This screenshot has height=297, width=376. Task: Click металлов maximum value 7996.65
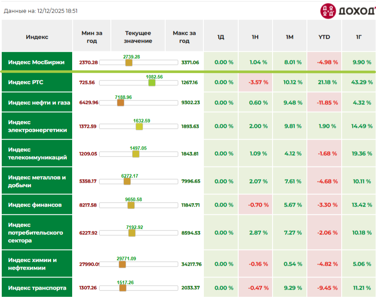tap(191, 181)
